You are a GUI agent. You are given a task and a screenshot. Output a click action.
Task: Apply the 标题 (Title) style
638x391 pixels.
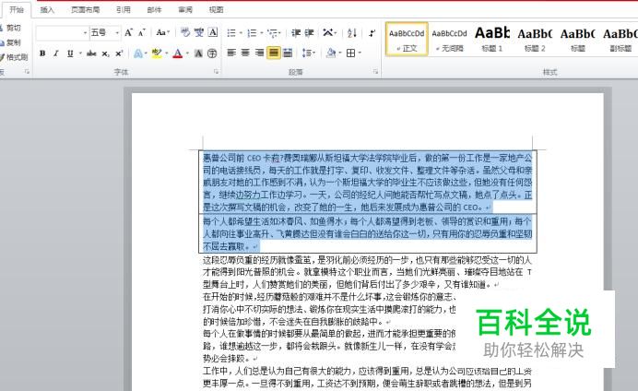click(577, 39)
